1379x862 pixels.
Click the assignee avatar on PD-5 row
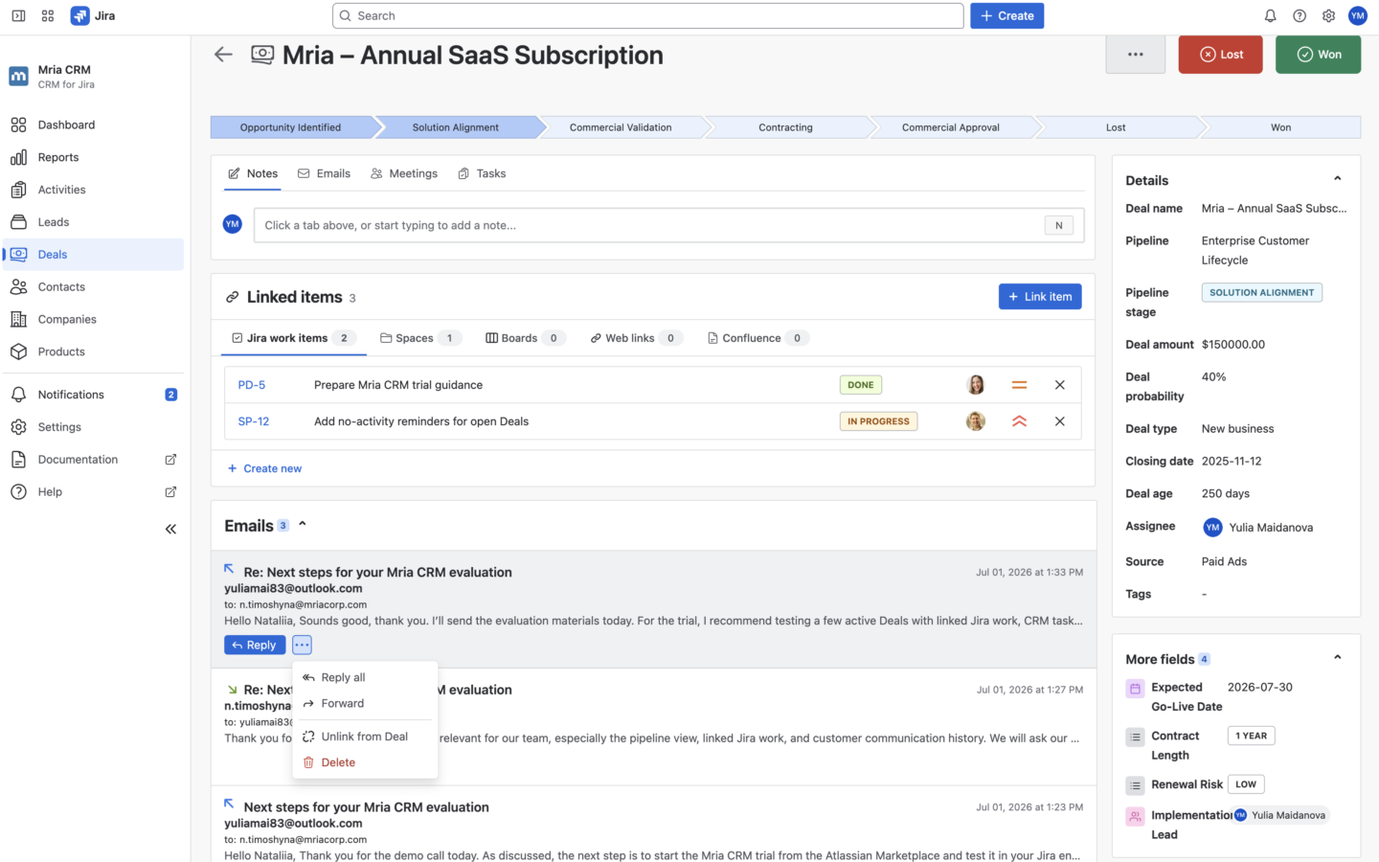click(976, 385)
